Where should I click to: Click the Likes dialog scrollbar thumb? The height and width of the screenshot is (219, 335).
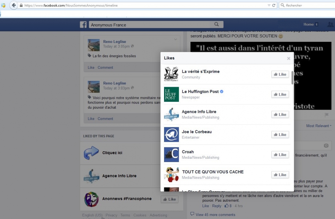[x=292, y=78]
